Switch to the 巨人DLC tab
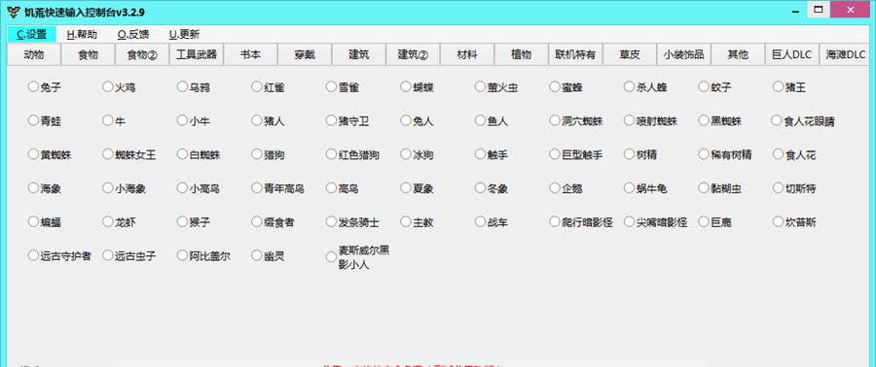Screen dimensions: 876x367 tap(792, 54)
